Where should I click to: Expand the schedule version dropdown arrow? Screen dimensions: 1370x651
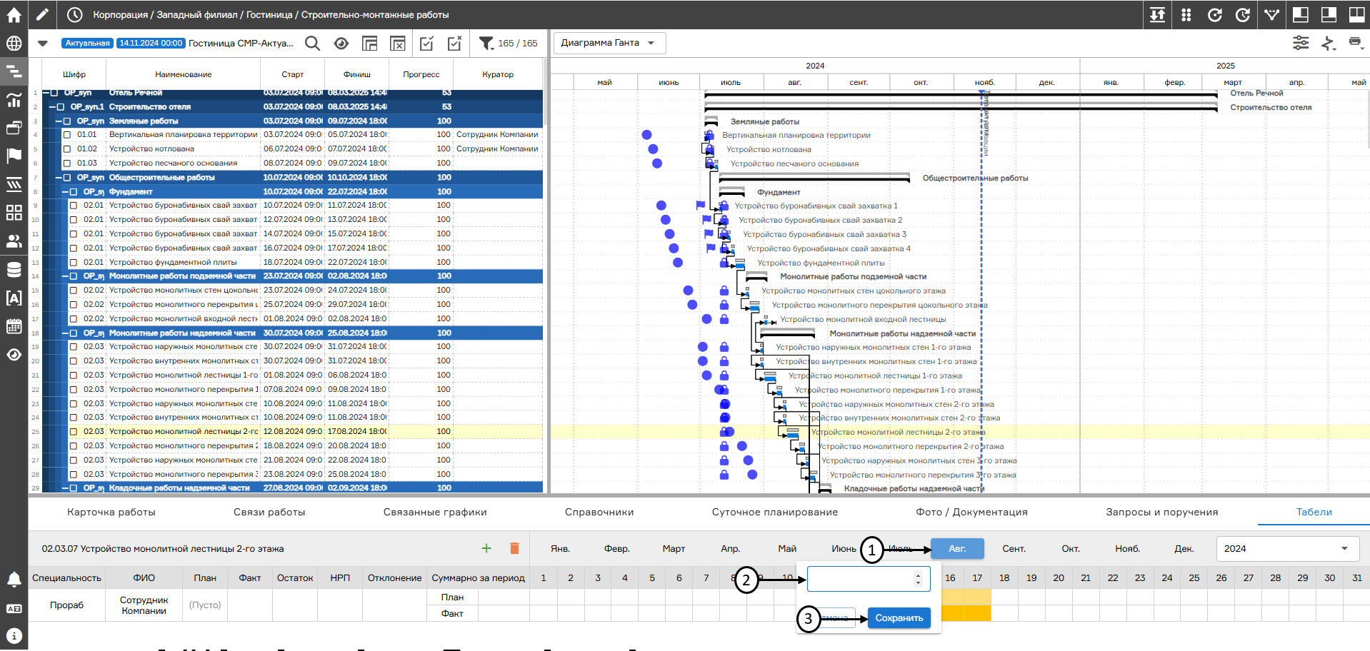pyautogui.click(x=43, y=44)
